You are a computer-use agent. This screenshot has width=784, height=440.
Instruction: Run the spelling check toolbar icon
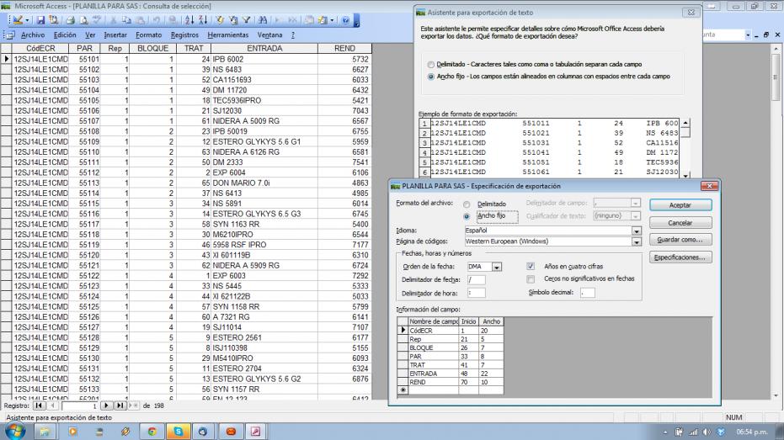point(97,20)
